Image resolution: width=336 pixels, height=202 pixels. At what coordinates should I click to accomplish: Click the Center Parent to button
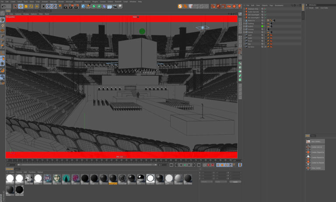(315, 157)
